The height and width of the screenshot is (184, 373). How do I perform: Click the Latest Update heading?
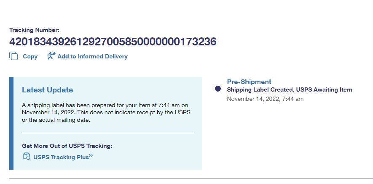pos(47,90)
